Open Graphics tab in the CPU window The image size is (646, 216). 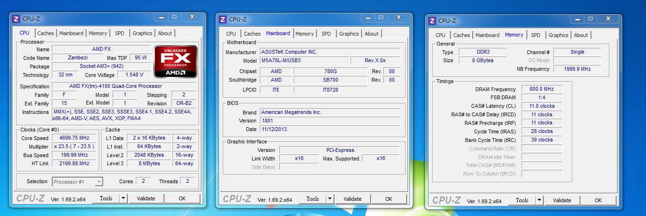tap(142, 33)
